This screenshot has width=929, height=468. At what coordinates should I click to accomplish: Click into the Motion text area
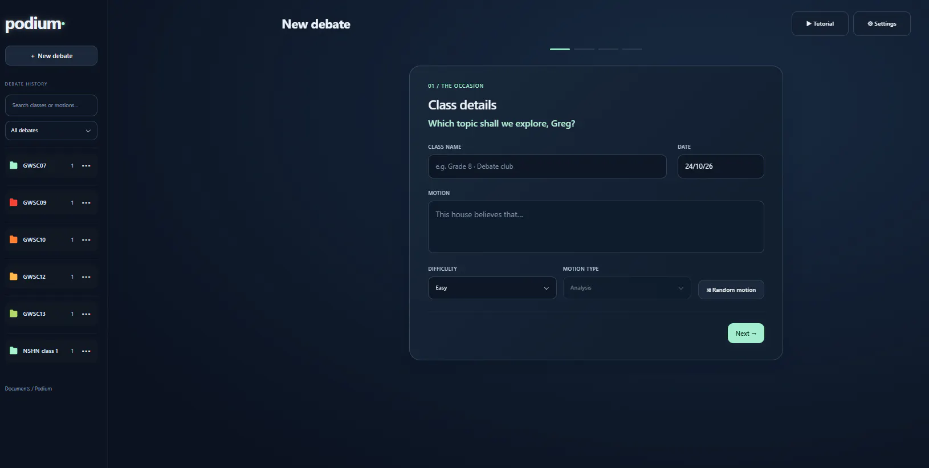pos(596,227)
